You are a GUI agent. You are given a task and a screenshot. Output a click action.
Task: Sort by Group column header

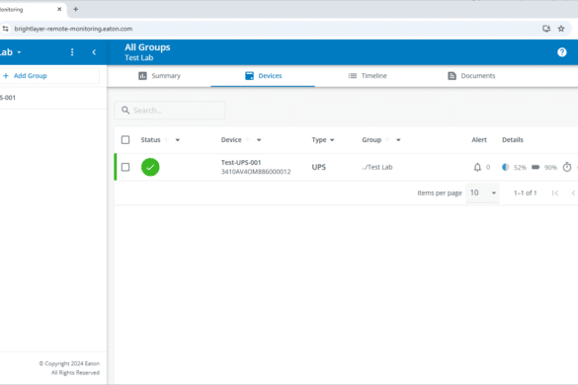click(372, 140)
